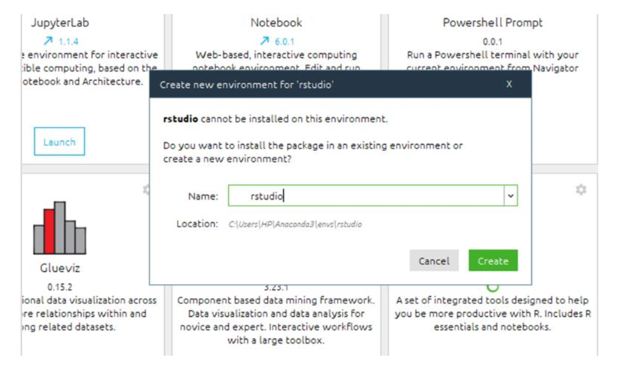Click the JupyterLab card title
This screenshot has width=631, height=368.
tap(60, 22)
